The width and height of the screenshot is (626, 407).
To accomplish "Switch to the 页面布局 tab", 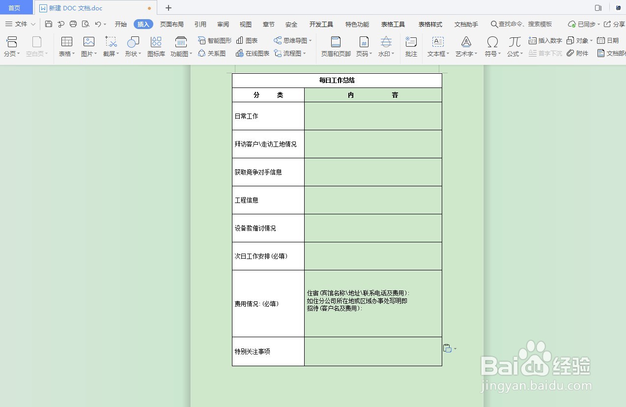I will [172, 24].
